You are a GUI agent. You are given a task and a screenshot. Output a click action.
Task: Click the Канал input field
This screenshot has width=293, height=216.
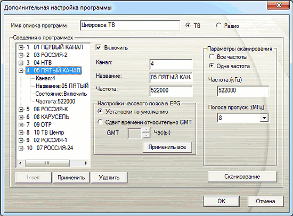coord(171,64)
